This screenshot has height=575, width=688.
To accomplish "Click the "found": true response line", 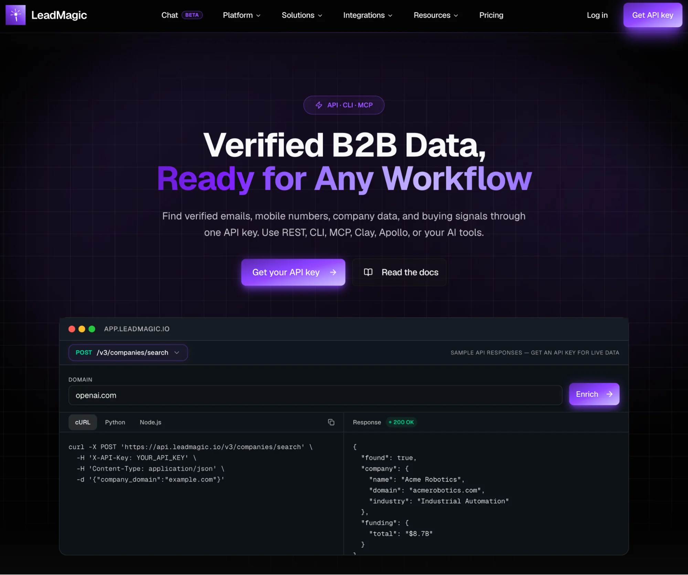I will point(389,458).
